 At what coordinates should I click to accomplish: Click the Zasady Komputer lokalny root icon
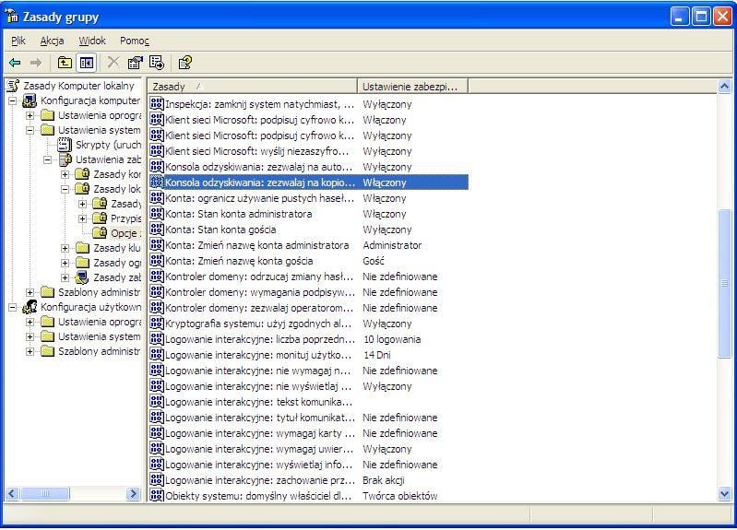13,86
